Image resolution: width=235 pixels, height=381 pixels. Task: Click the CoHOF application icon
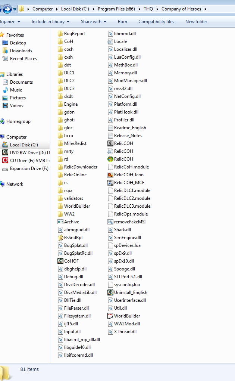pos(60,261)
